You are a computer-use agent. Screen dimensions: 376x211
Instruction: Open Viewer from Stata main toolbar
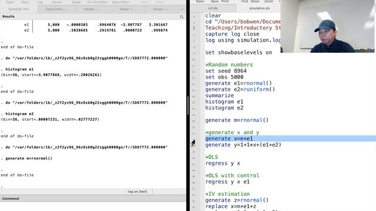tap(57, 2)
